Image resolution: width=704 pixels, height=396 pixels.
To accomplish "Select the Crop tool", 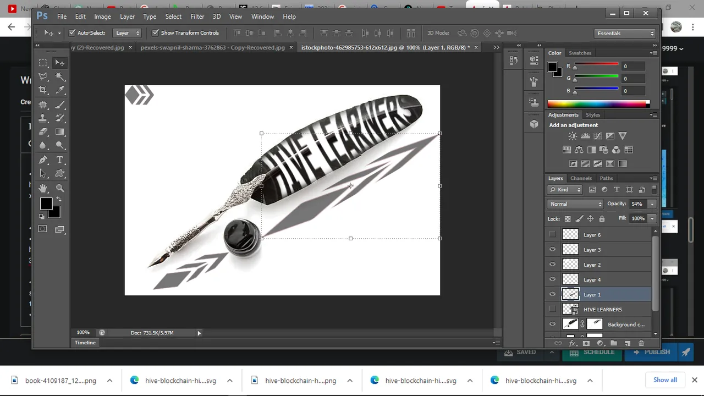I will coord(43,90).
